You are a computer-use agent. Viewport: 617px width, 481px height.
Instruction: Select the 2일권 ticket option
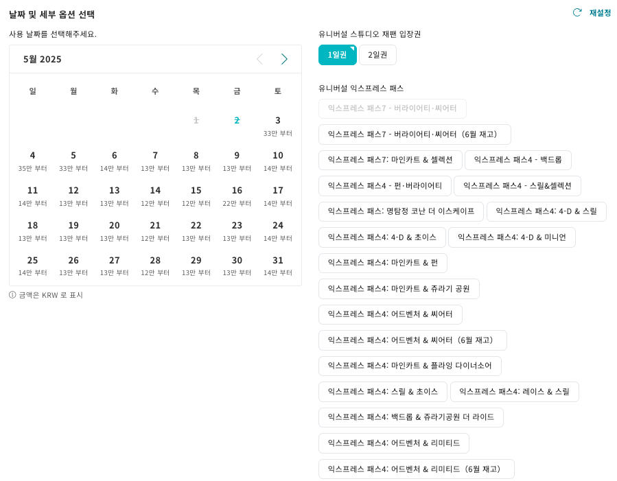(x=377, y=55)
